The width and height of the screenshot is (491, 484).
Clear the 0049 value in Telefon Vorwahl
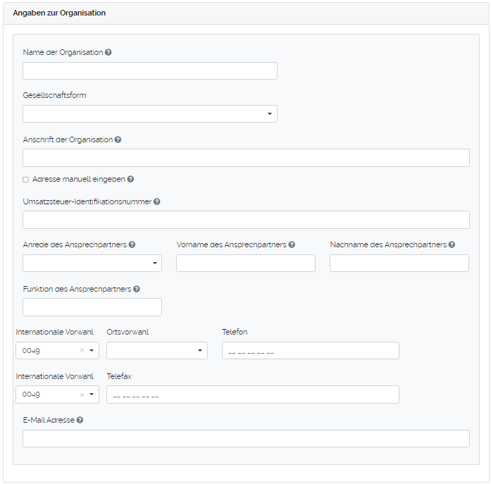[82, 350]
